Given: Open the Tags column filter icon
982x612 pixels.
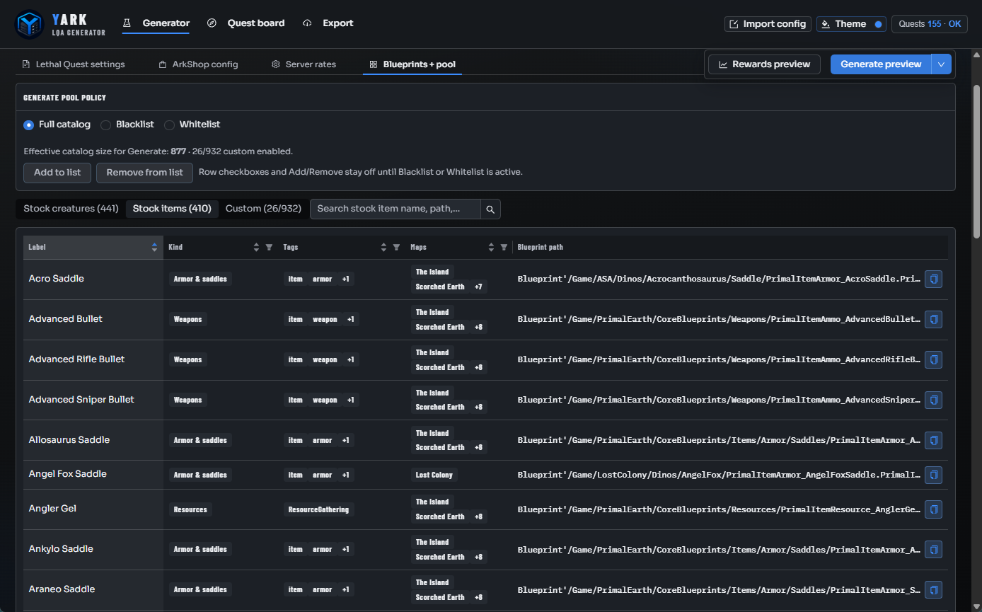Looking at the screenshot, I should 396,248.
